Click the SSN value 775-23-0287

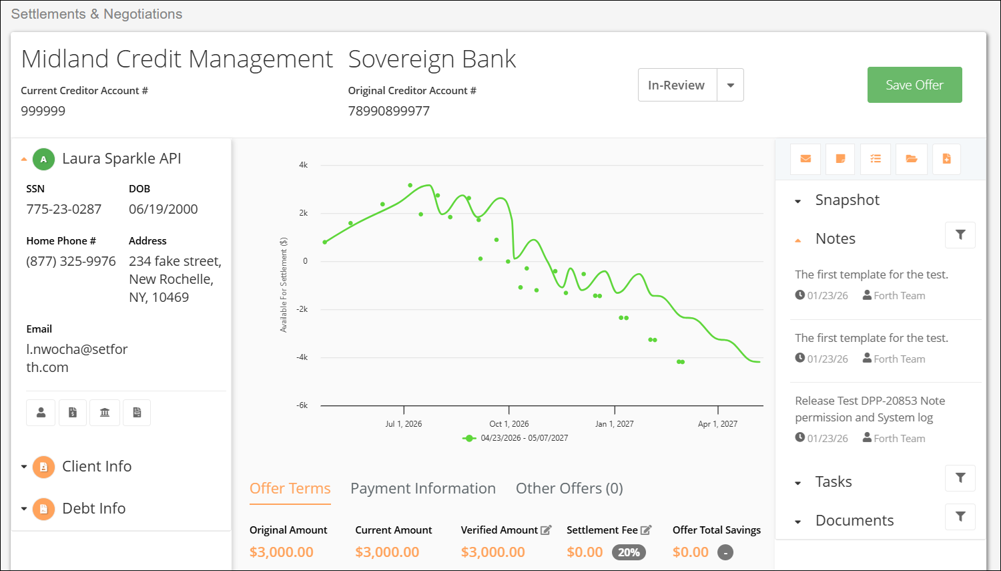64,209
